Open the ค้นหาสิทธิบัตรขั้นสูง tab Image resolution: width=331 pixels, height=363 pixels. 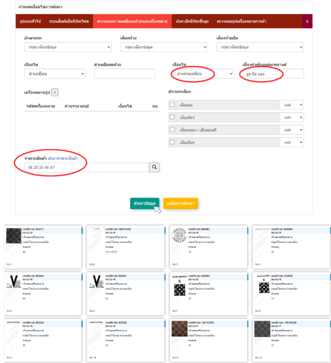coord(192,21)
